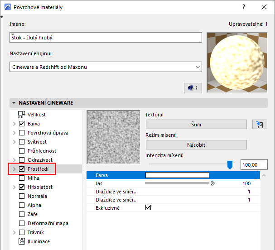Enable the Svítivost checkbox
The image size is (275, 250).
[x=22, y=142]
